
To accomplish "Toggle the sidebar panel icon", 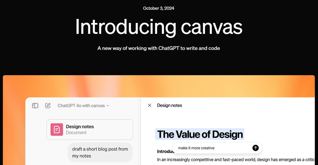I will coord(35,106).
